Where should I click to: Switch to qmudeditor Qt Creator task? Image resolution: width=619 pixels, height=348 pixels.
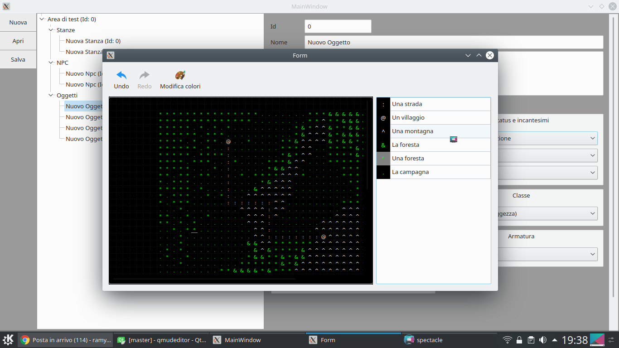click(161, 340)
